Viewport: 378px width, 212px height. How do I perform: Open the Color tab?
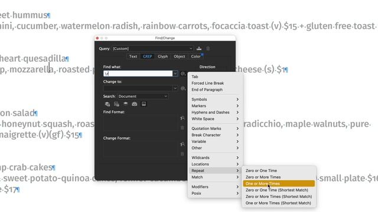click(195, 57)
